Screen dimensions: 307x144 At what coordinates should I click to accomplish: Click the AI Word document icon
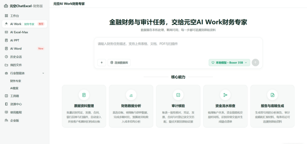click(6, 49)
